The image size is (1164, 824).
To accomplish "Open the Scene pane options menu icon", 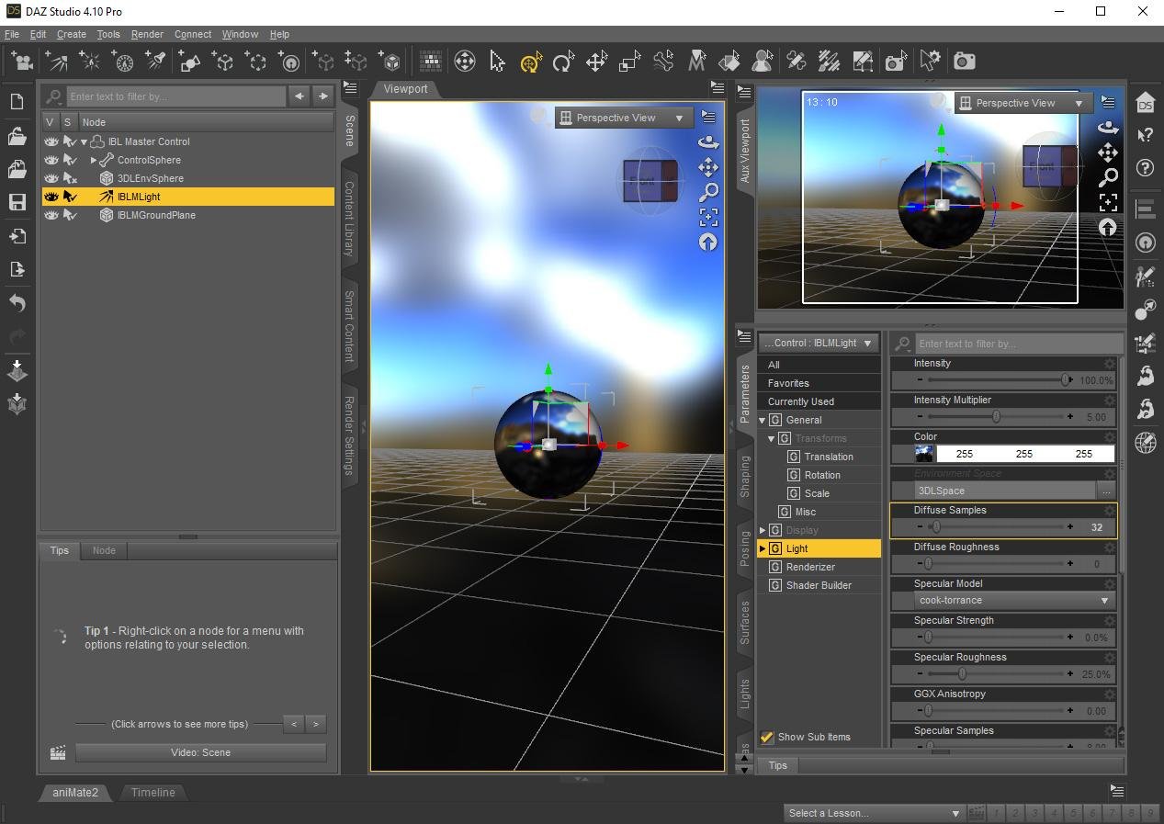I will (x=350, y=88).
